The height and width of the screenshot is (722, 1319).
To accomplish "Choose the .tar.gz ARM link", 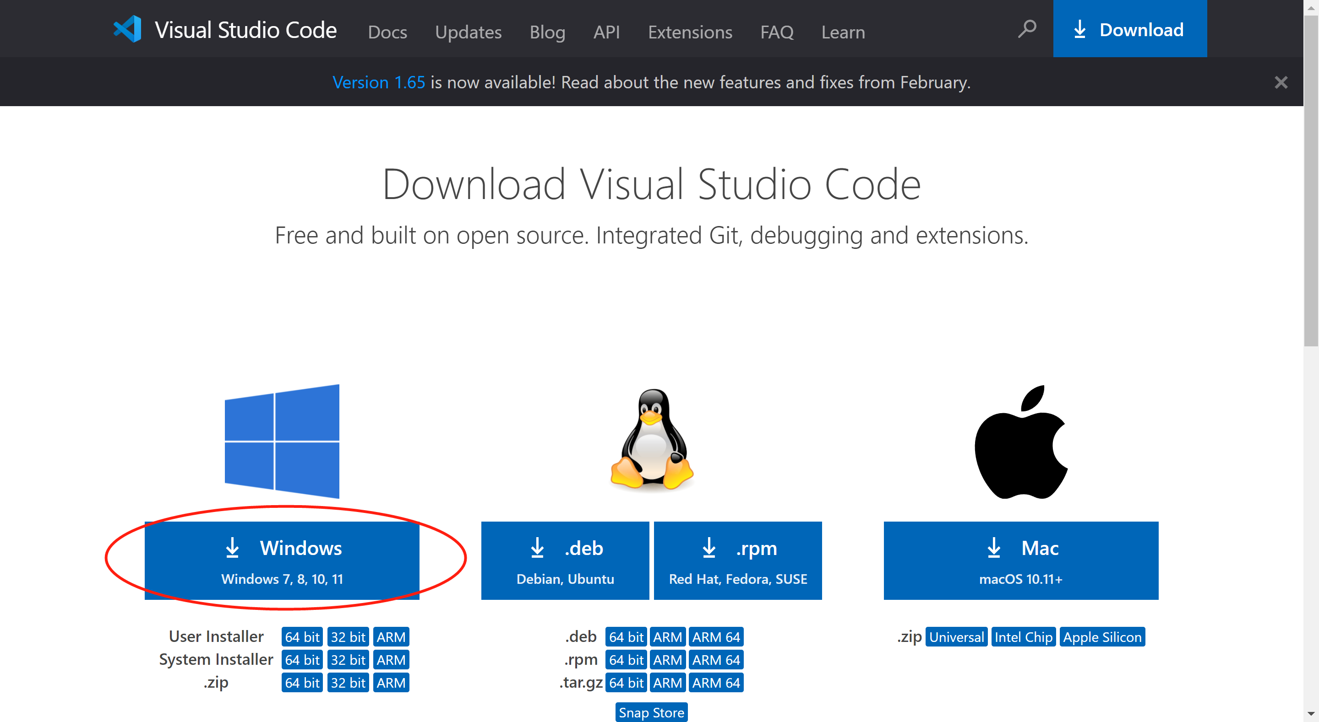I will pos(668,683).
